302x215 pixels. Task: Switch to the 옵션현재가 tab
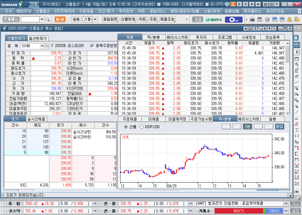point(38,38)
